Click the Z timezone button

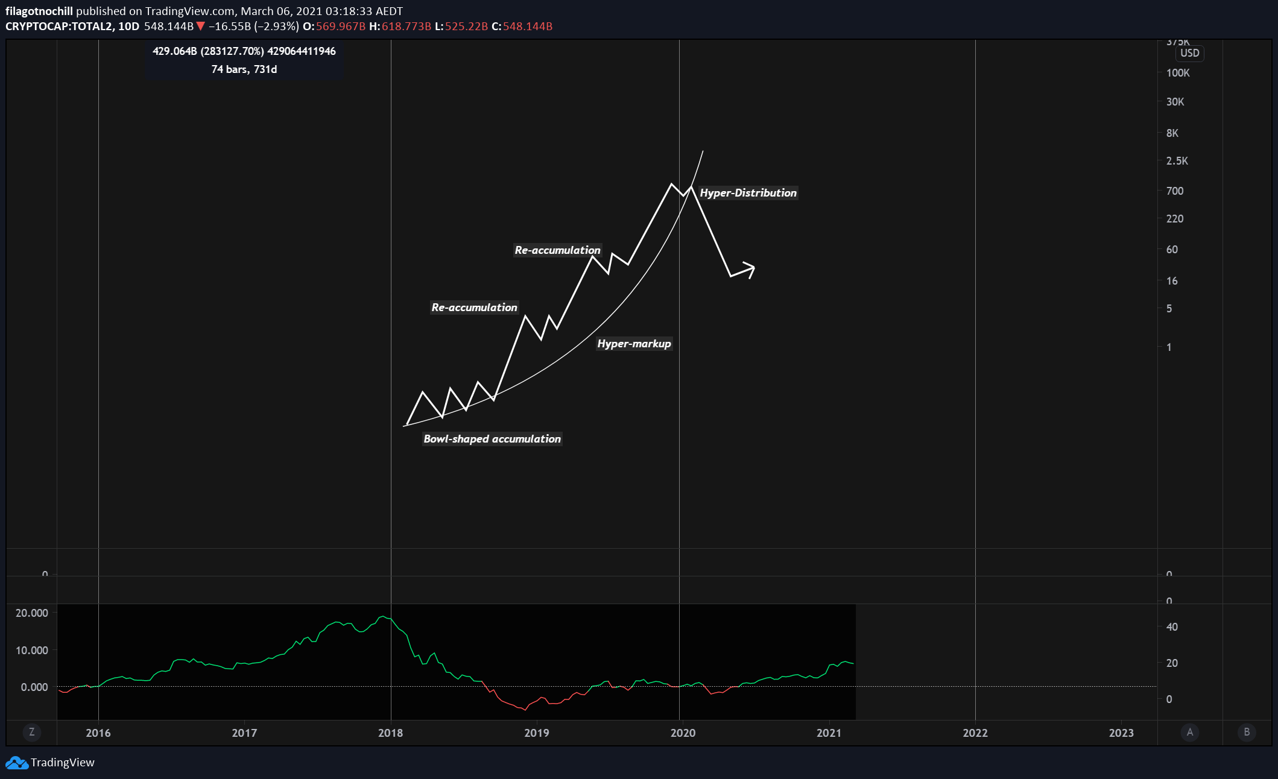32,732
